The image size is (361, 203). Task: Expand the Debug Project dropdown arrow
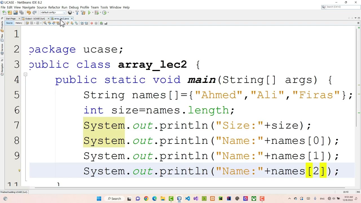click(x=100, y=12)
